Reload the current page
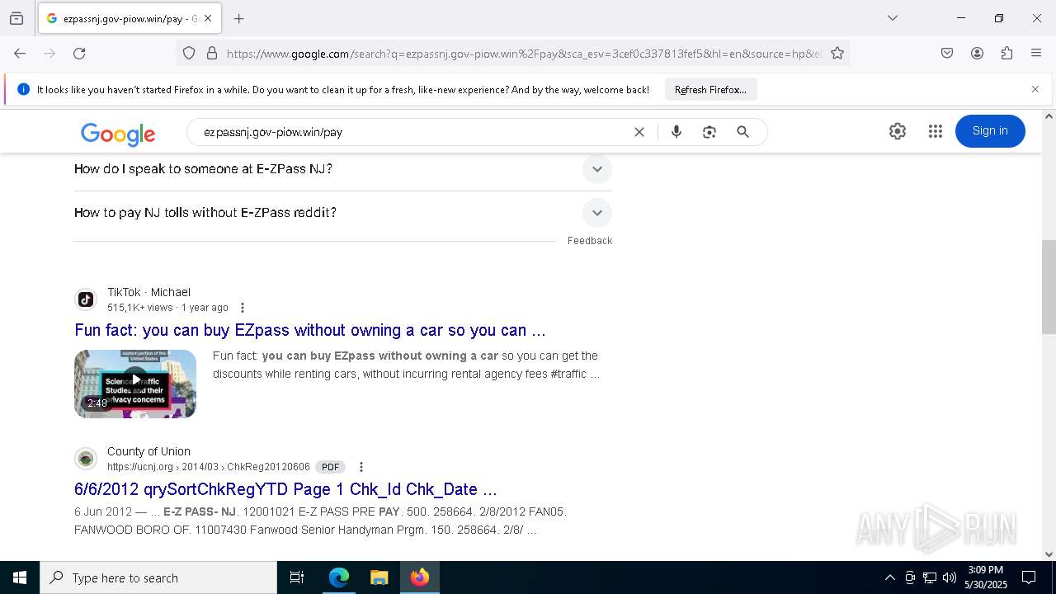The image size is (1056, 594). click(79, 53)
